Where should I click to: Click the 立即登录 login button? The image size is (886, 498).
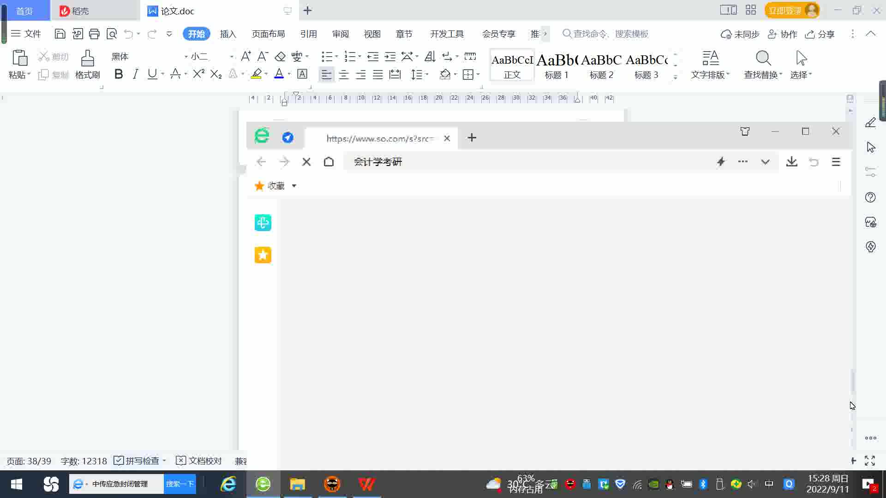pos(784,10)
